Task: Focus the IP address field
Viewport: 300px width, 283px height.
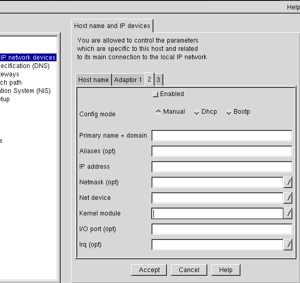Action: pyautogui.click(x=222, y=167)
